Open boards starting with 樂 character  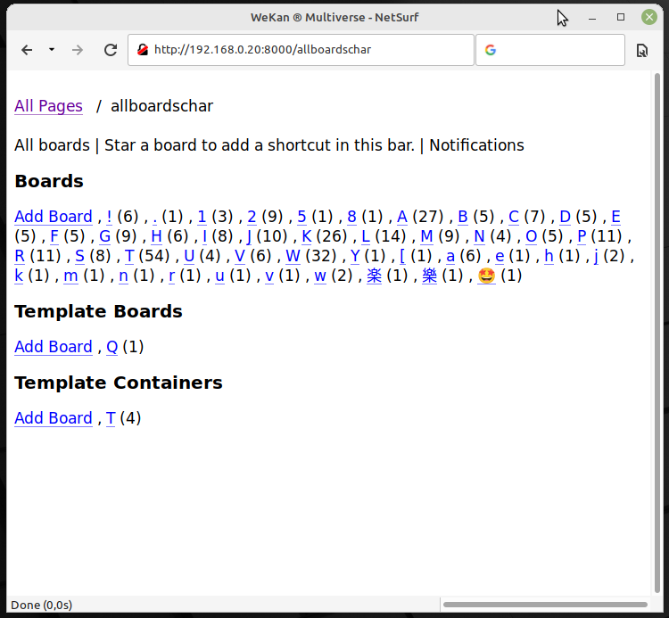pyautogui.click(x=430, y=276)
